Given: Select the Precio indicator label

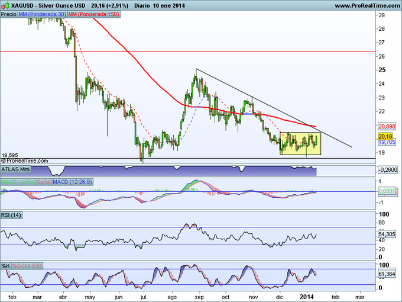Looking at the screenshot, I should (9, 13).
